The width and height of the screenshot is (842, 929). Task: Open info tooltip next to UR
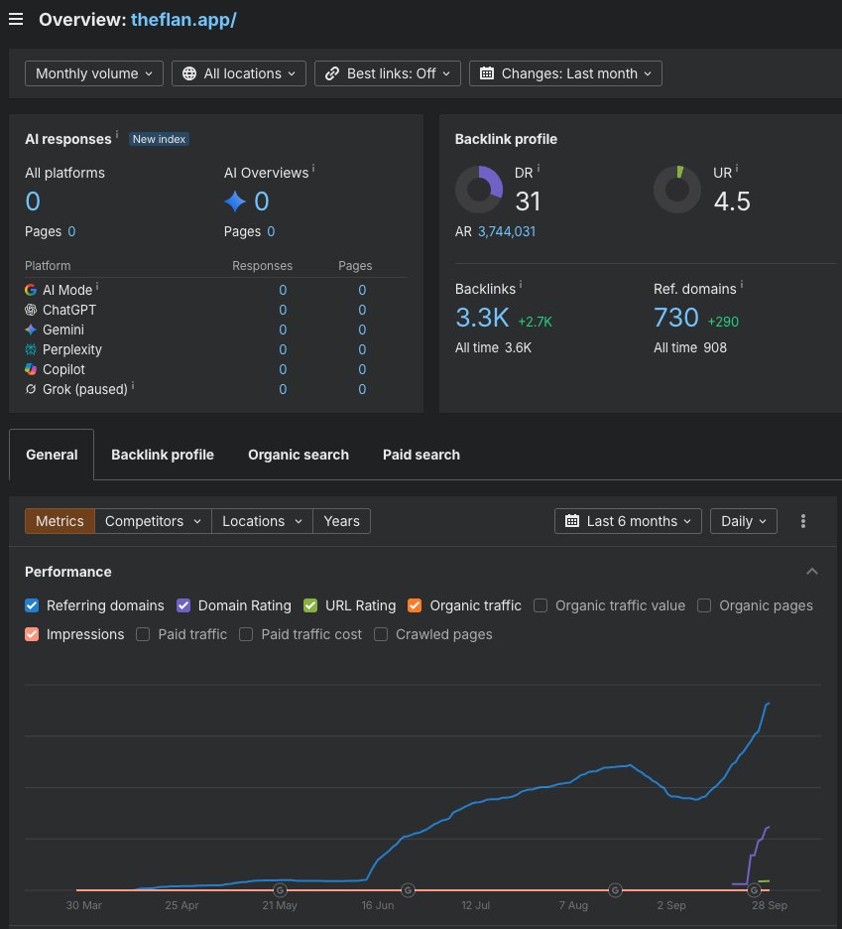tap(737, 169)
